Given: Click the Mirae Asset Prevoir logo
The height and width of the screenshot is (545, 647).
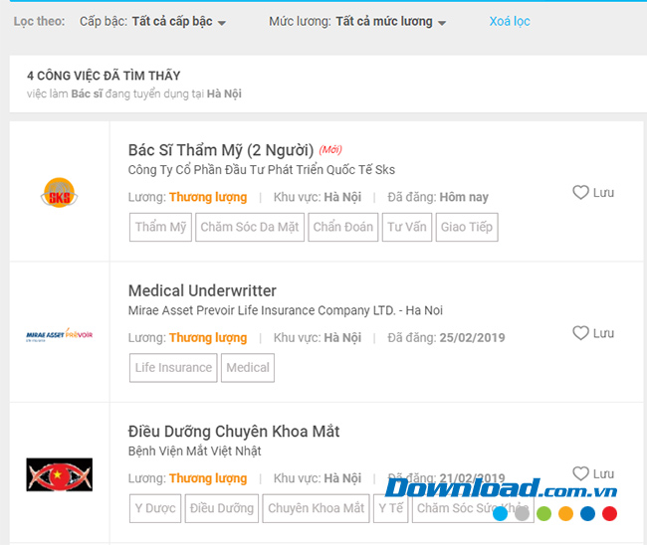Looking at the screenshot, I should pos(60,334).
